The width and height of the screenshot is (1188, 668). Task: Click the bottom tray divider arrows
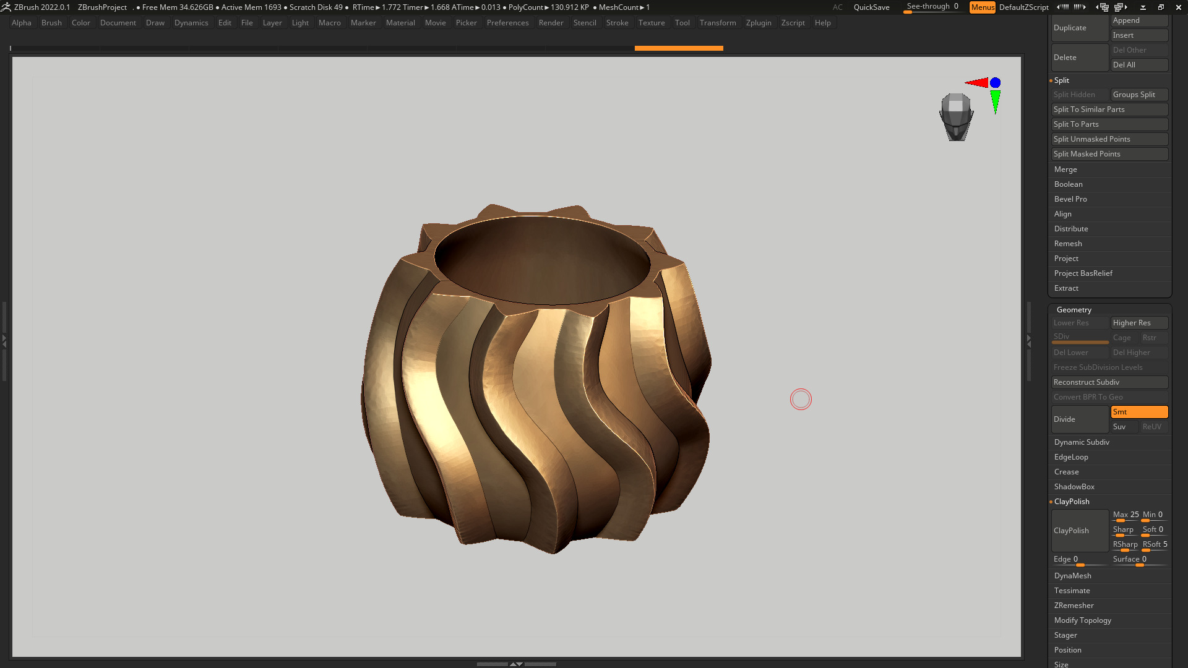(516, 664)
